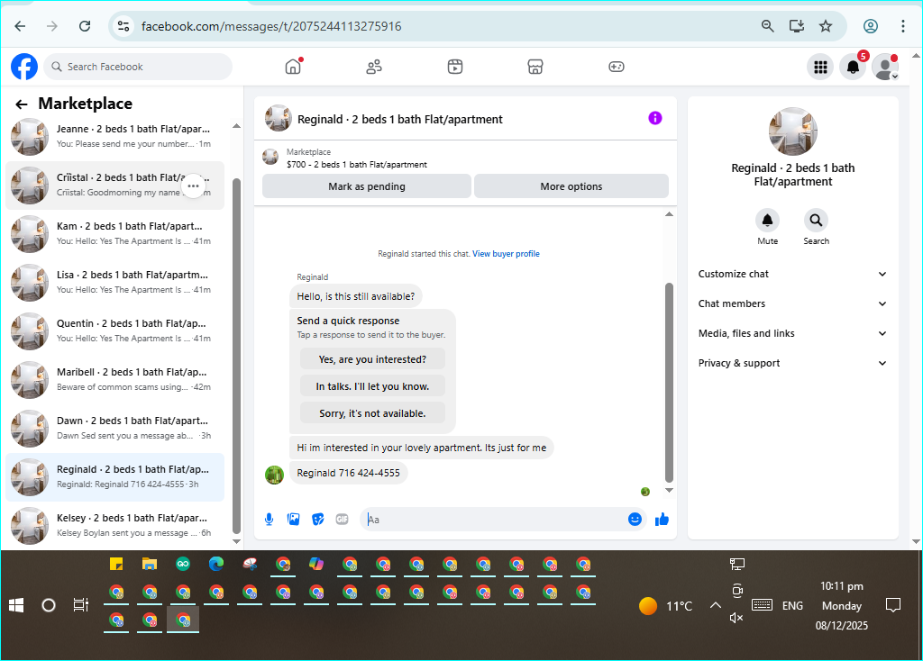Open the Windows Start menu
The image size is (923, 661).
(16, 605)
